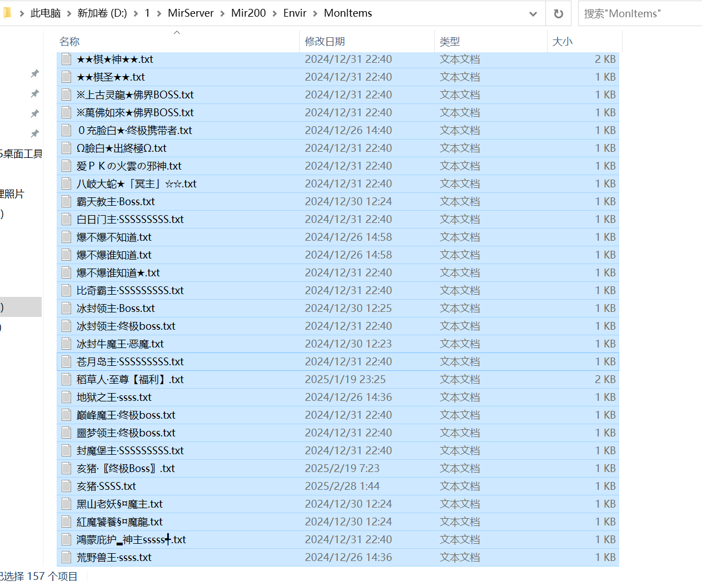
Task: Select file name 荒野兽王·ssss.txt
Action: click(x=114, y=557)
